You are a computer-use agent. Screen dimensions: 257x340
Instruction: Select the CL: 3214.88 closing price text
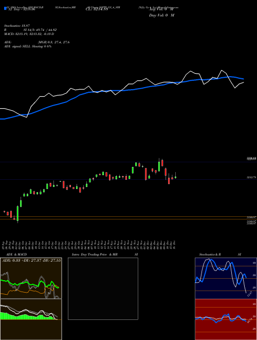point(97,10)
